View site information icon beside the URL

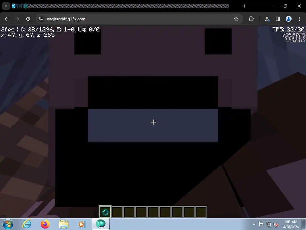[41, 19]
